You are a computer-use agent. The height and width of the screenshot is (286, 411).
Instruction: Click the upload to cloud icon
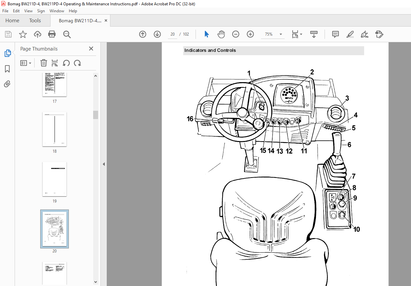pos(38,34)
